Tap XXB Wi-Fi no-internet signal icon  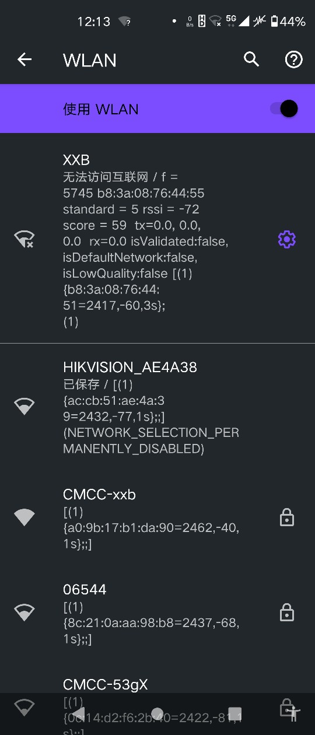(24, 239)
